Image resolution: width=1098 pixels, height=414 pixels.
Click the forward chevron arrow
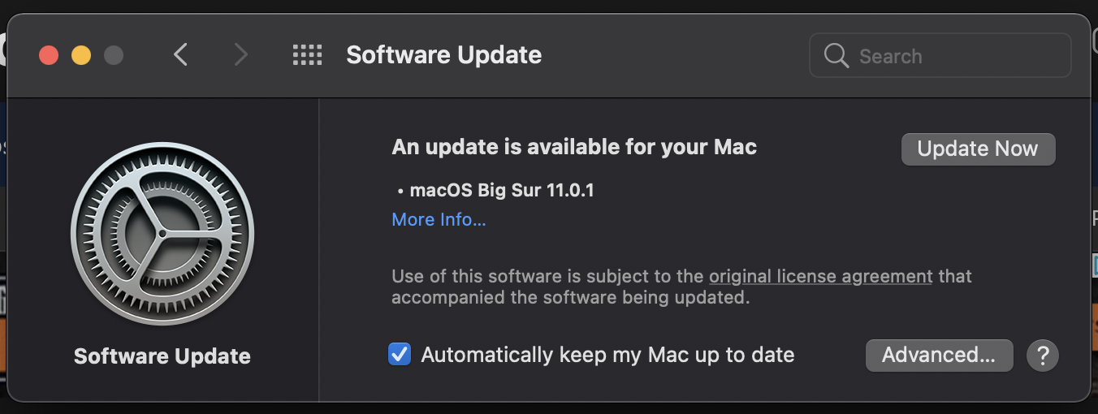(240, 55)
